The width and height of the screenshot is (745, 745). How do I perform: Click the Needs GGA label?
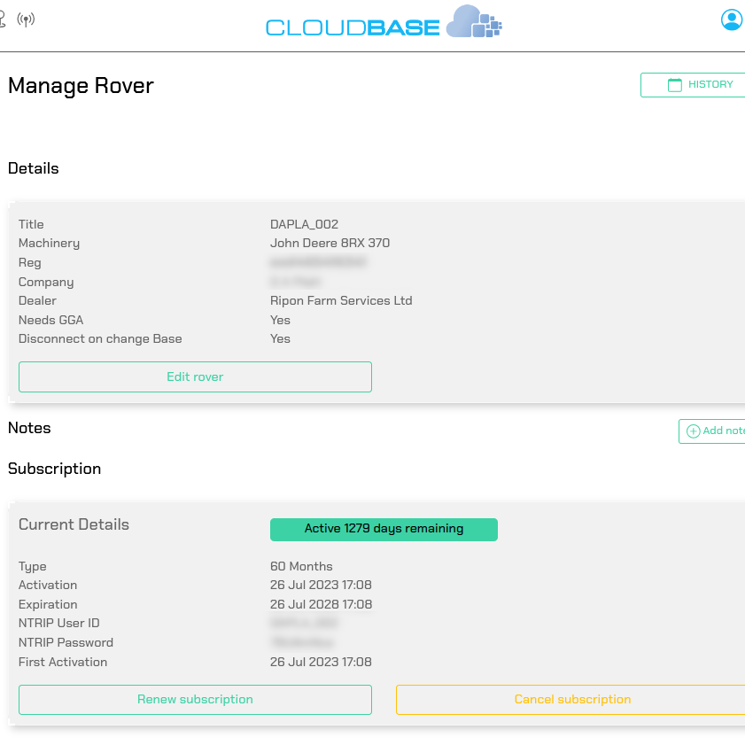tap(50, 321)
